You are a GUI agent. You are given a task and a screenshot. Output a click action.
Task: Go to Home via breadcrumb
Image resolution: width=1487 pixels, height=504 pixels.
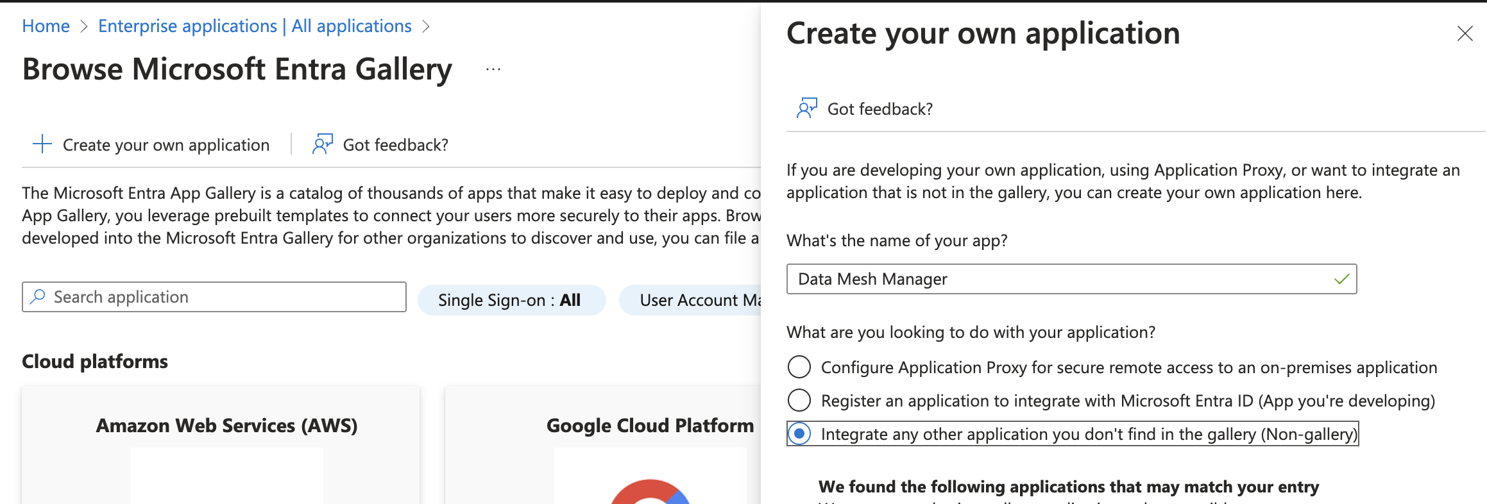(x=46, y=26)
